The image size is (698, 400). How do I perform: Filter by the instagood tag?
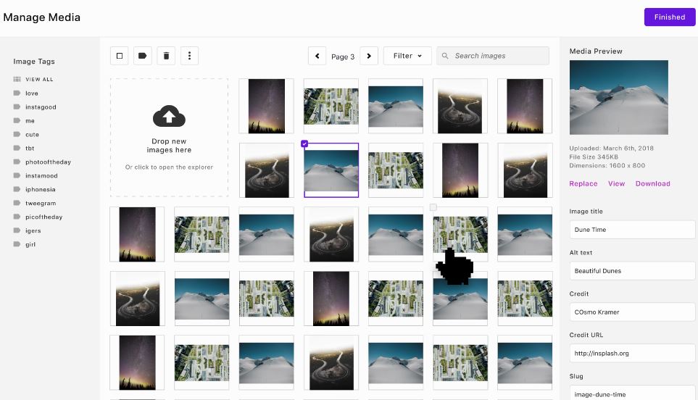click(x=41, y=107)
